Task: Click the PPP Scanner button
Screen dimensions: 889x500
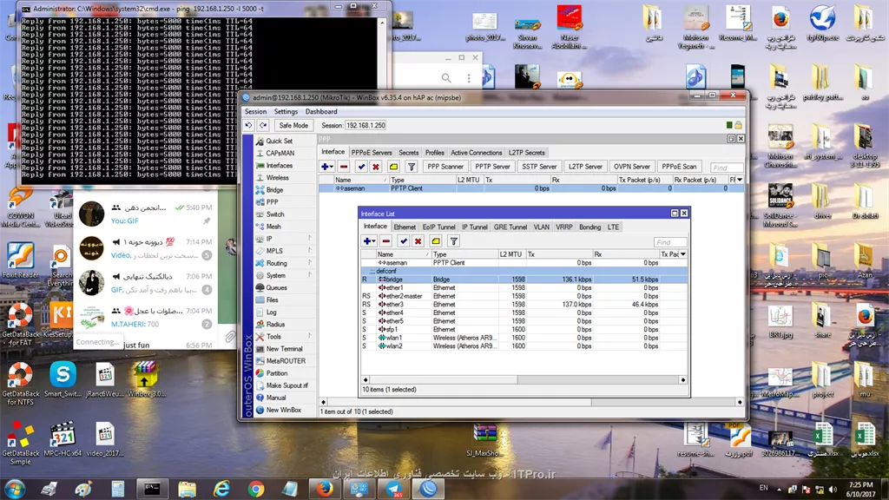Action: point(445,167)
